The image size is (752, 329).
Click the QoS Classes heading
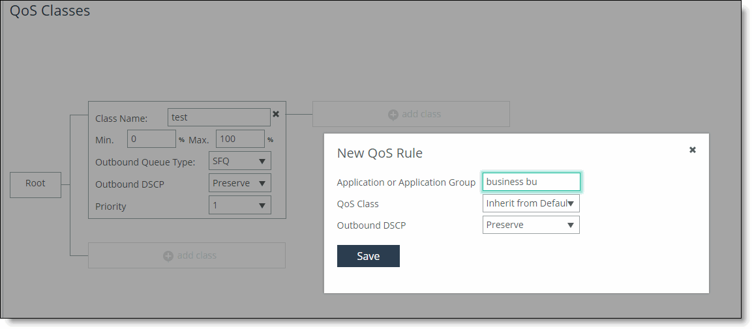[50, 10]
